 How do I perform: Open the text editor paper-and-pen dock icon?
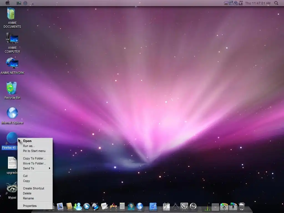104,206
